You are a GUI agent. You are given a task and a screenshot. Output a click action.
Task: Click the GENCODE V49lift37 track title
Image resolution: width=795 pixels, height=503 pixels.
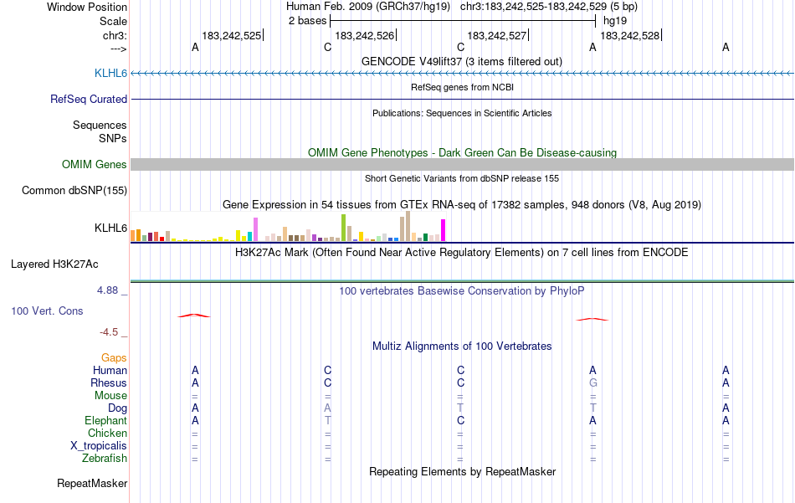point(462,61)
